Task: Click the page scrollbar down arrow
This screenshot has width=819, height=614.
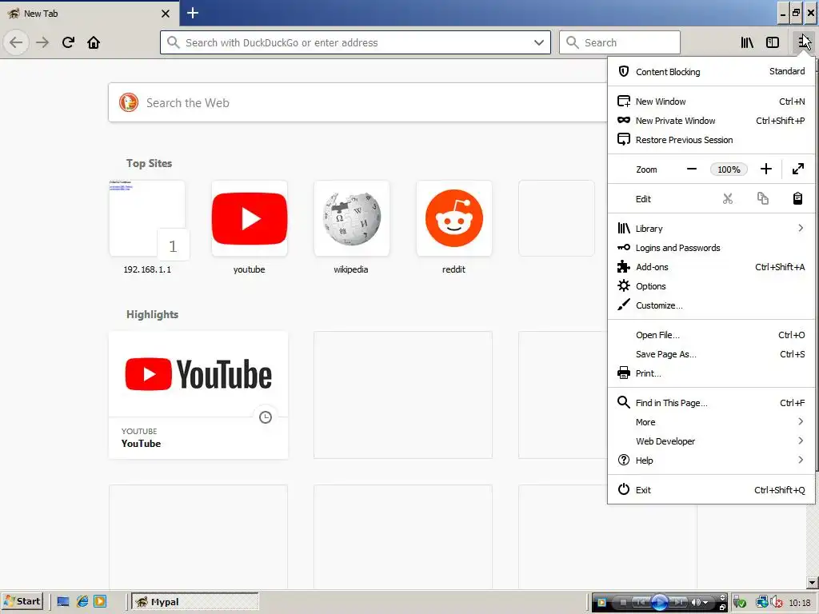Action: [813, 582]
